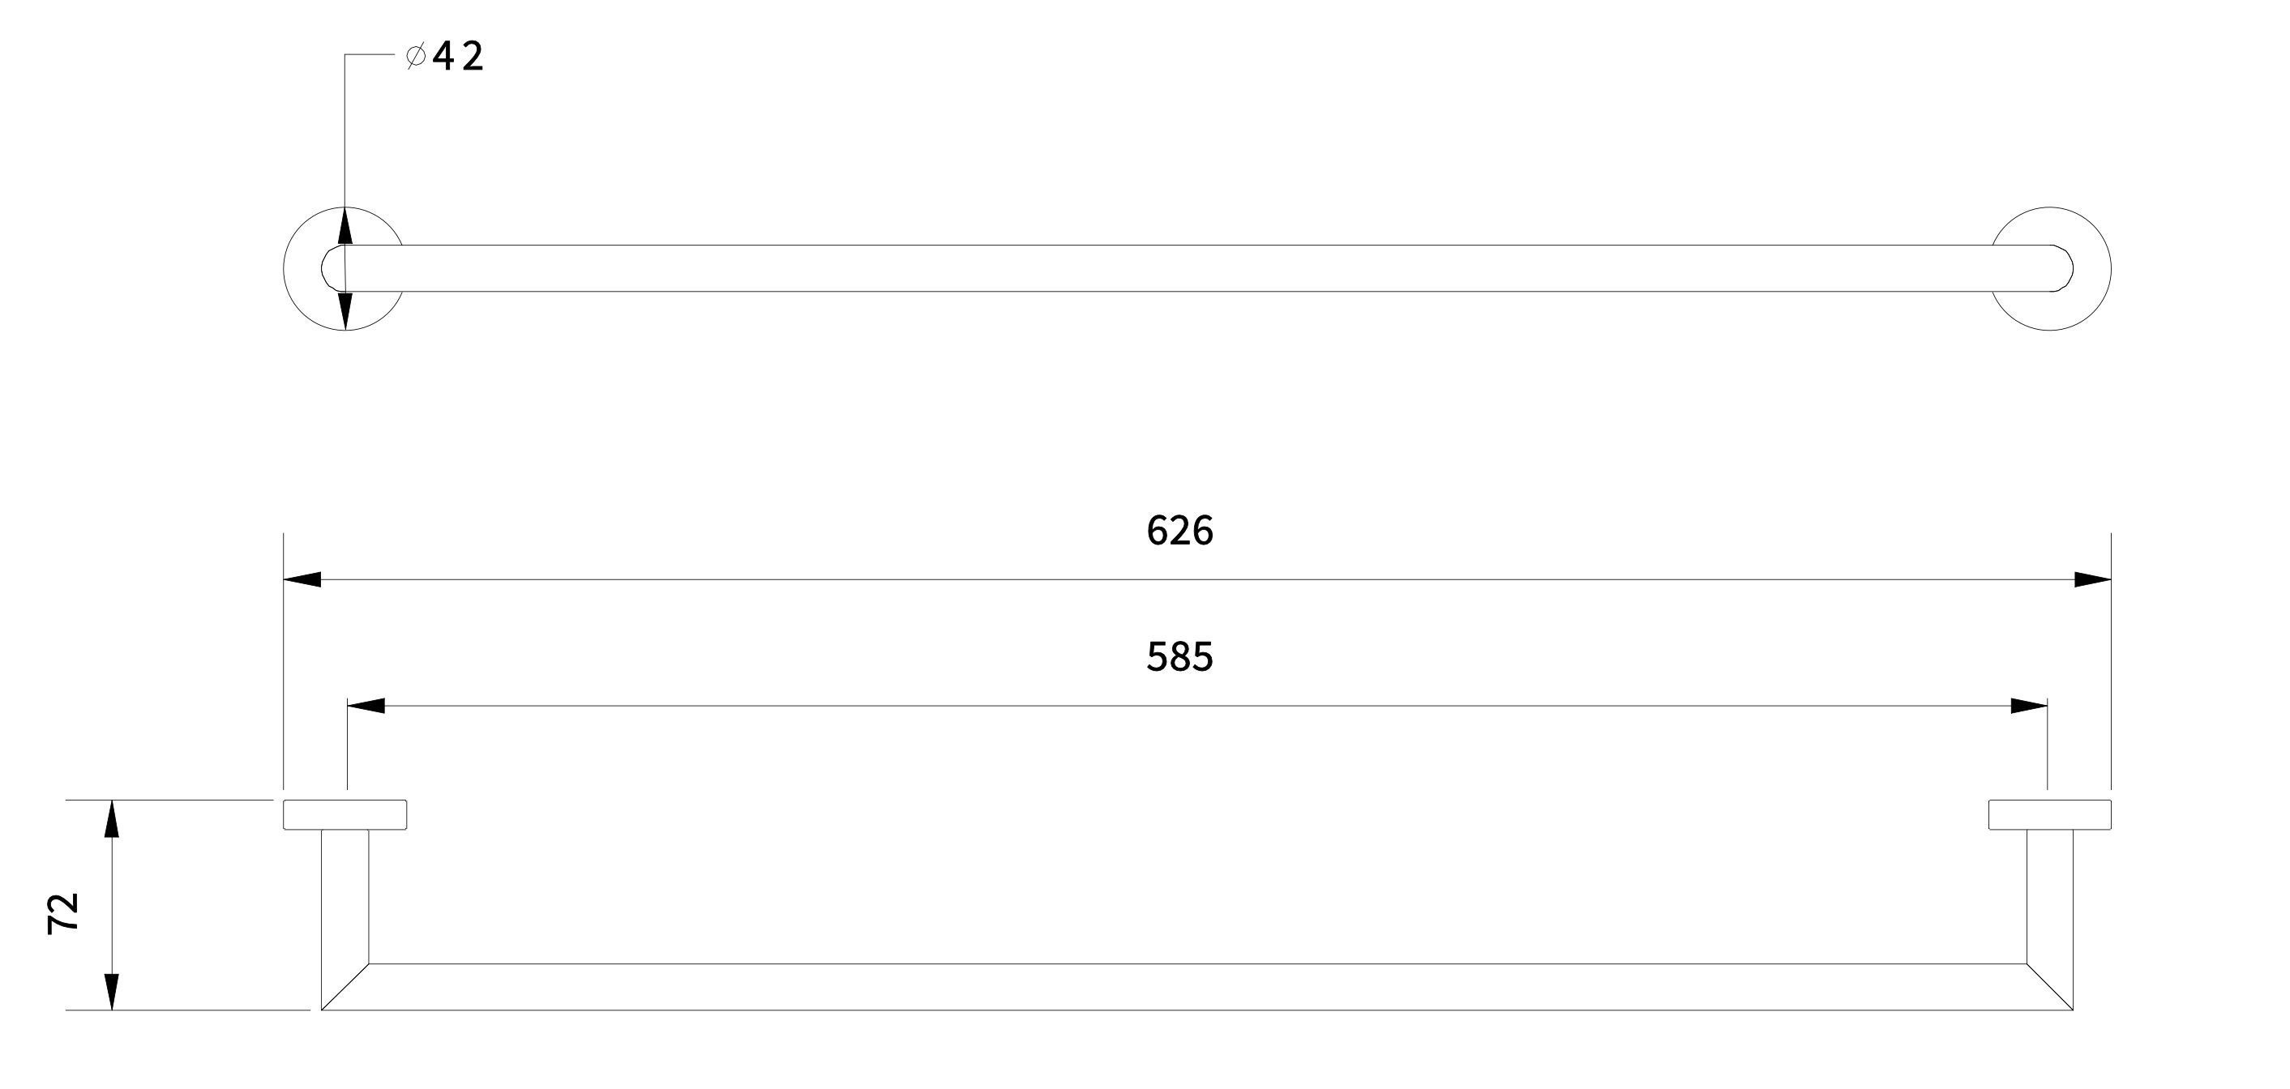This screenshot has width=2290, height=1089.
Task: Click the 585 dimension label
Action: pyautogui.click(x=1179, y=658)
